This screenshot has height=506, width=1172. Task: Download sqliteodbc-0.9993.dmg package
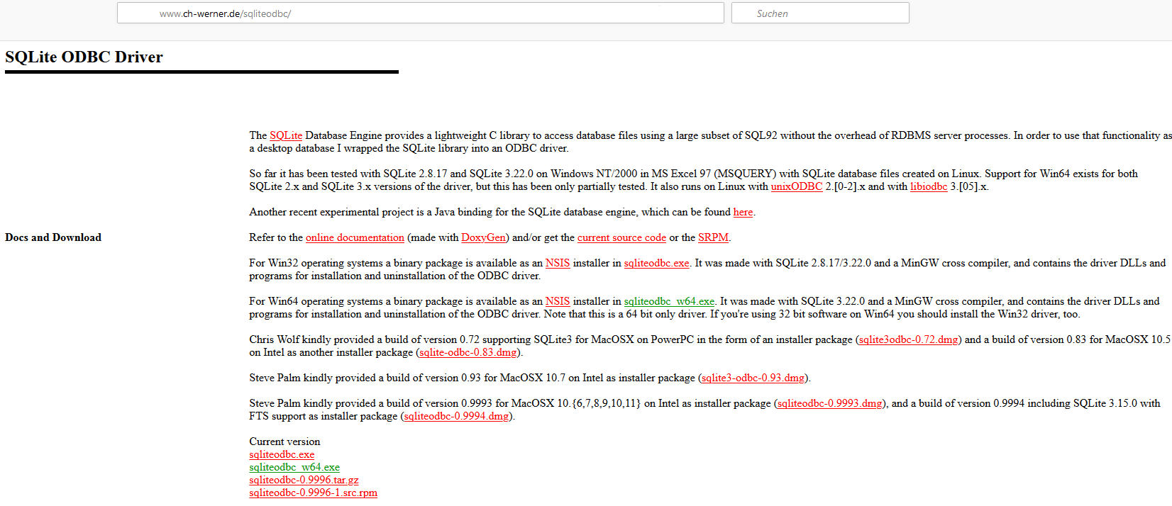pyautogui.click(x=830, y=403)
